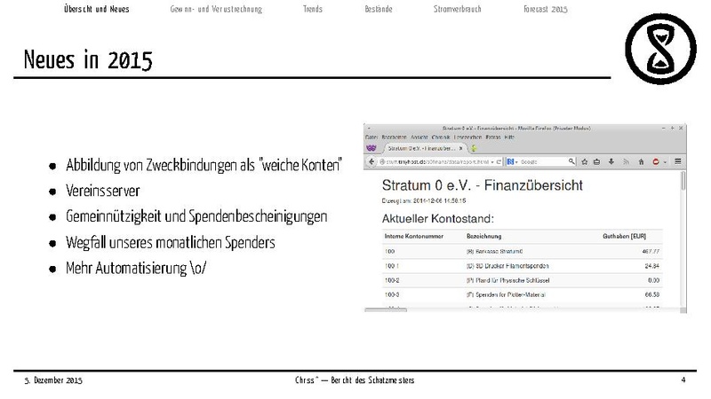Image resolution: width=711 pixels, height=399 pixels.
Task: Jump to the Forecast 2015 section
Action: pos(546,9)
